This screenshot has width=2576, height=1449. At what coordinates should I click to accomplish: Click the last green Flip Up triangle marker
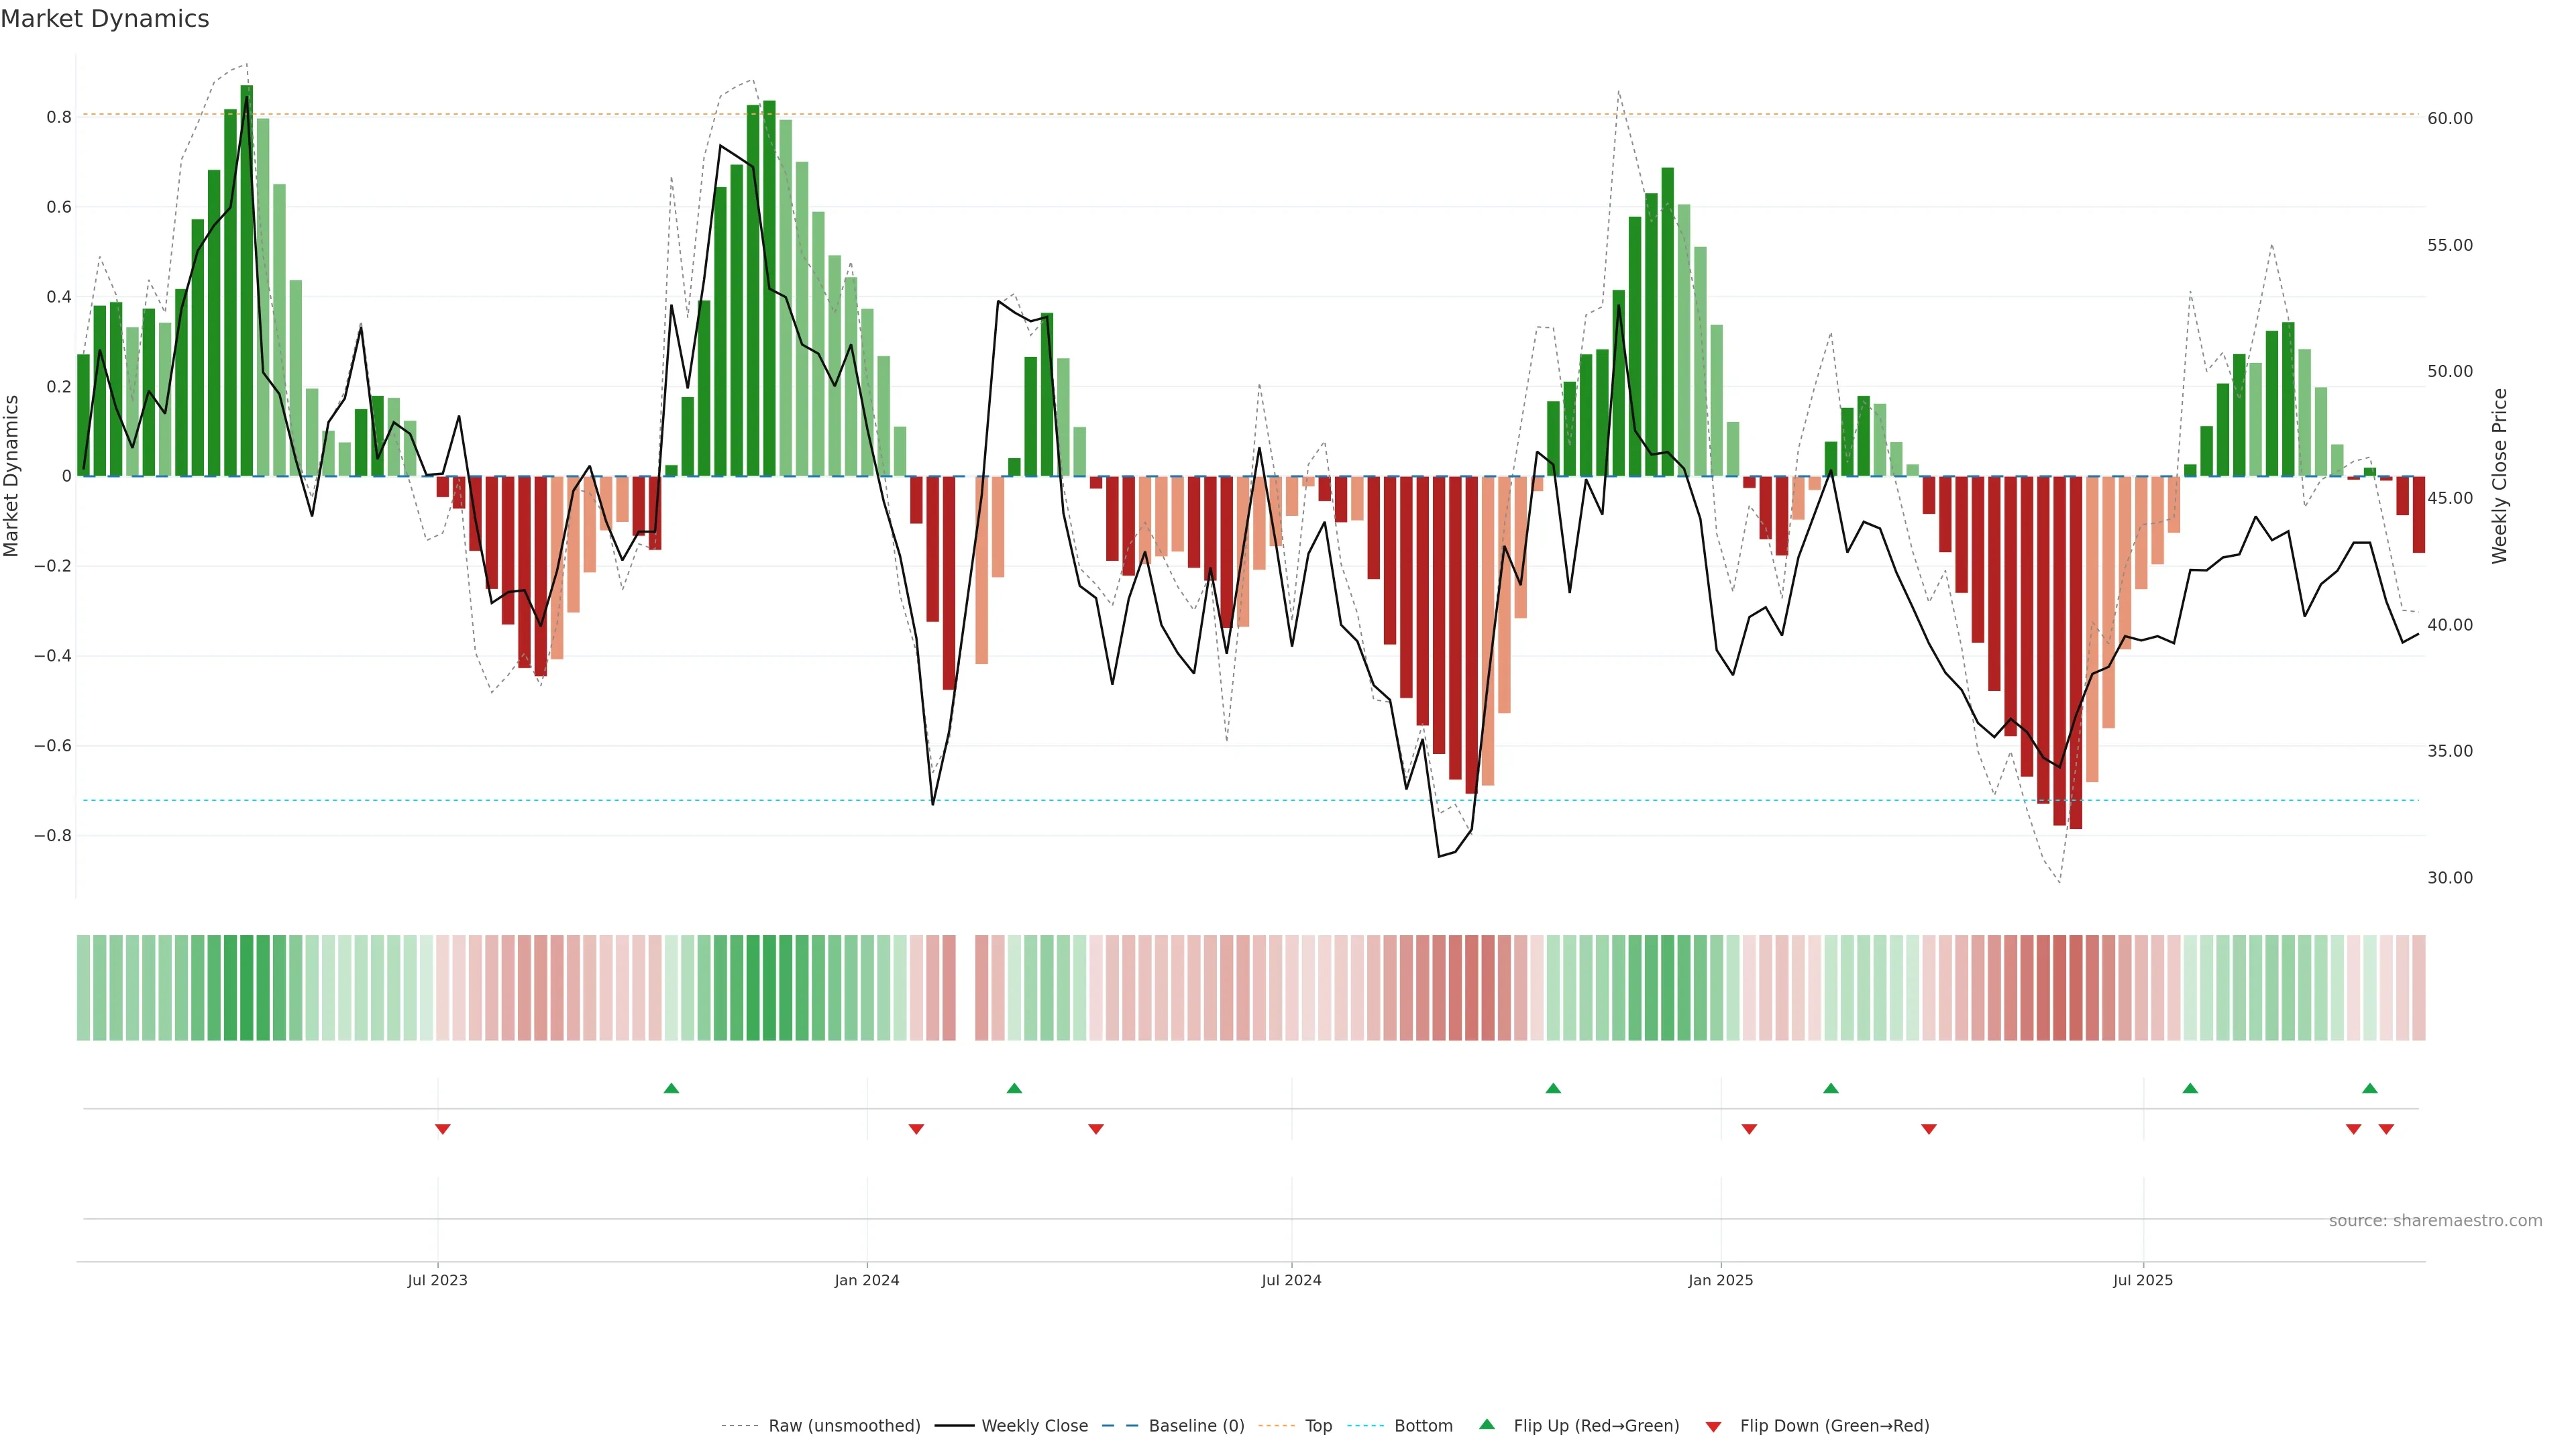click(2369, 1088)
